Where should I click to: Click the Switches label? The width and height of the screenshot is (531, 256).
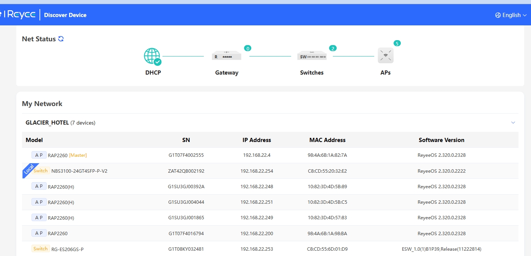point(312,73)
